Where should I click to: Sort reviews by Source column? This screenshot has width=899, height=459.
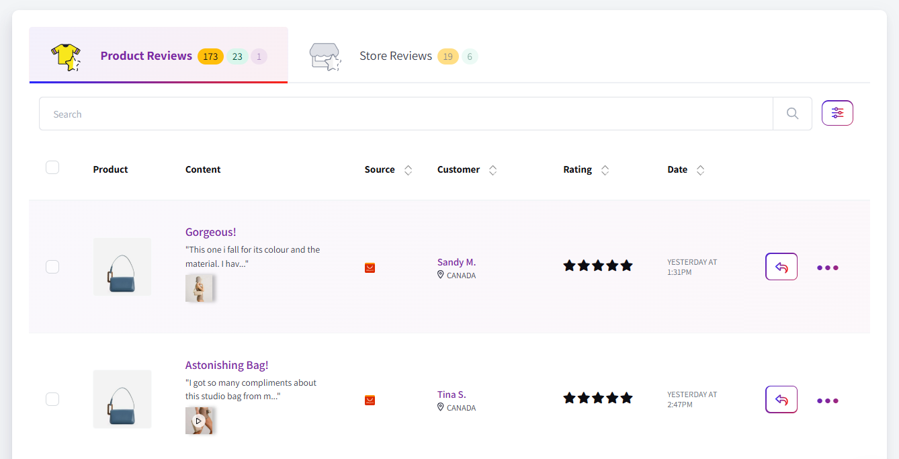point(408,170)
